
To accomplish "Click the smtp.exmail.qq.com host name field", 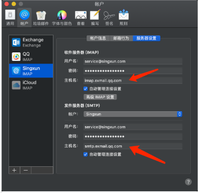I will coord(133,146).
